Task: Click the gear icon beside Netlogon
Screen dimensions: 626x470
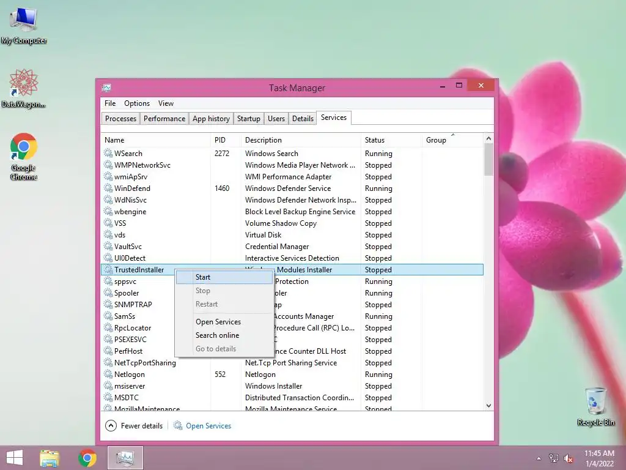Action: tap(108, 374)
